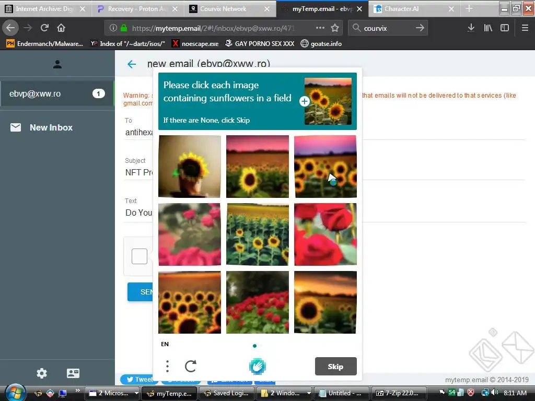Select the person wearing sunflower crown image

[190, 167]
